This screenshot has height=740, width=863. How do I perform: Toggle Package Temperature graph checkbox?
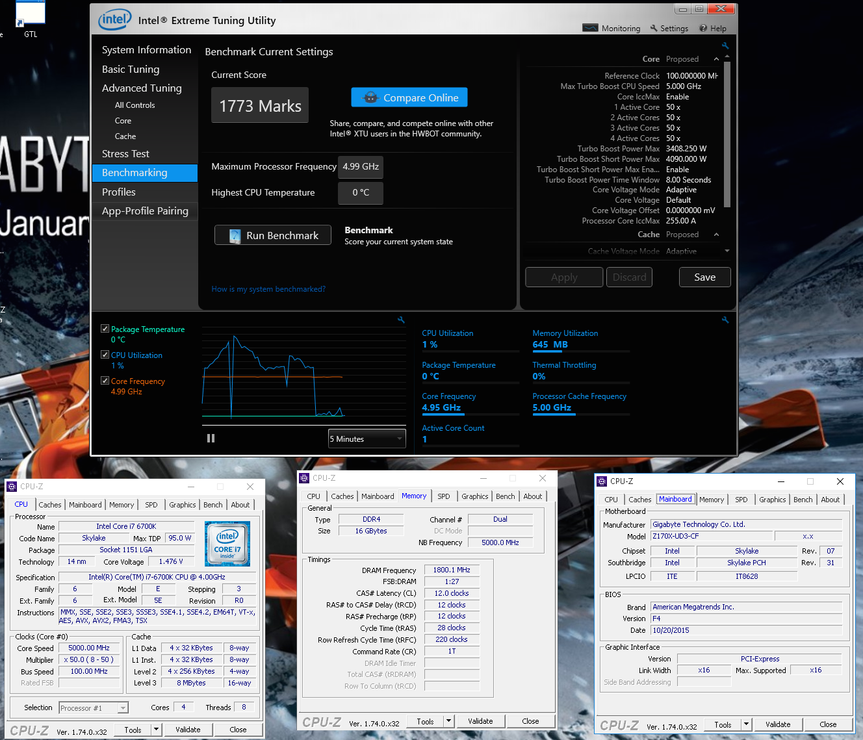pyautogui.click(x=105, y=329)
